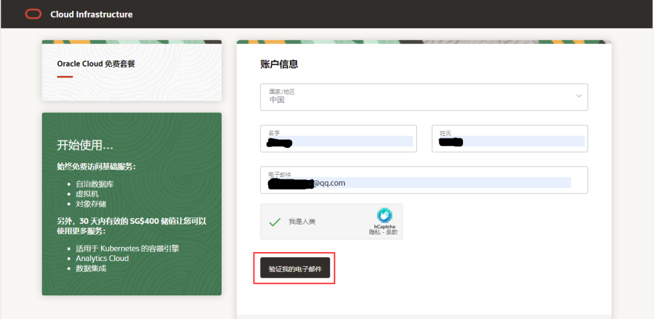
Task: Select the 虚拟机 list item
Action: pos(87,194)
